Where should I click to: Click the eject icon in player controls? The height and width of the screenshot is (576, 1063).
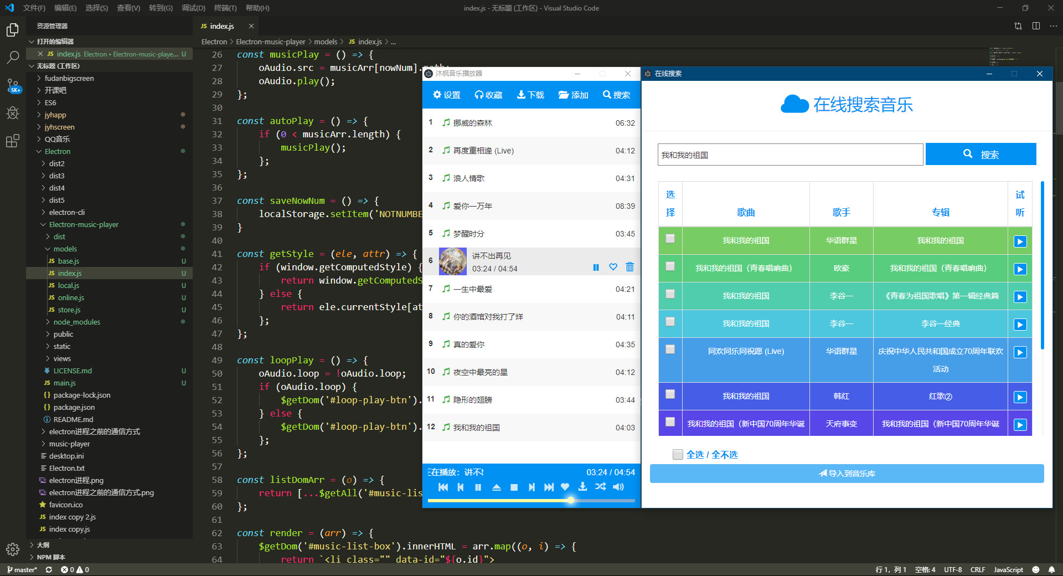tap(497, 487)
